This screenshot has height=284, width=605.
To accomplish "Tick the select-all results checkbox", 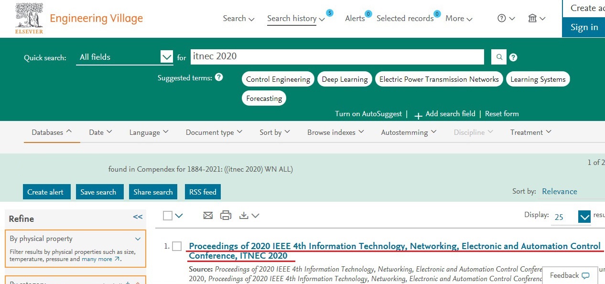I will click(167, 216).
